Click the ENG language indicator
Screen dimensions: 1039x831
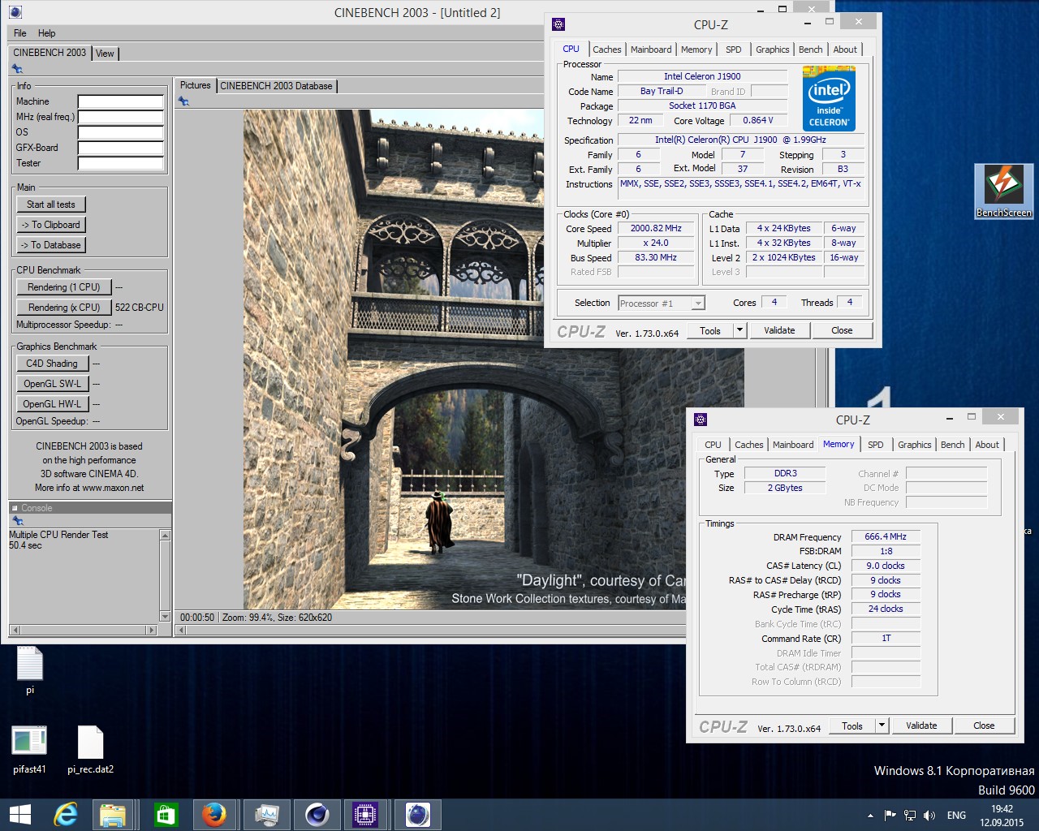point(956,816)
